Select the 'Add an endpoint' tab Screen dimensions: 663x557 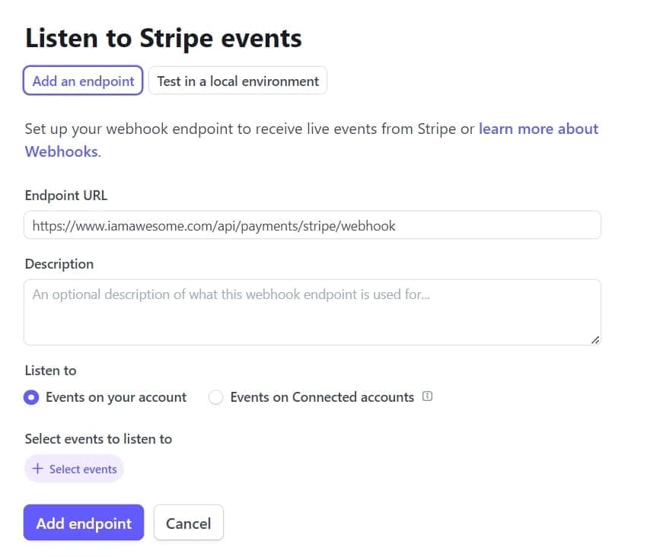coord(83,81)
